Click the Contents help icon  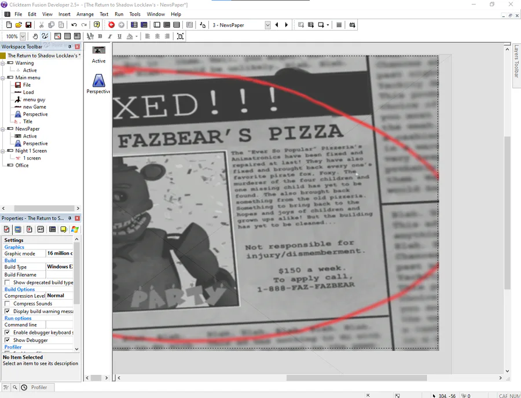(97, 25)
